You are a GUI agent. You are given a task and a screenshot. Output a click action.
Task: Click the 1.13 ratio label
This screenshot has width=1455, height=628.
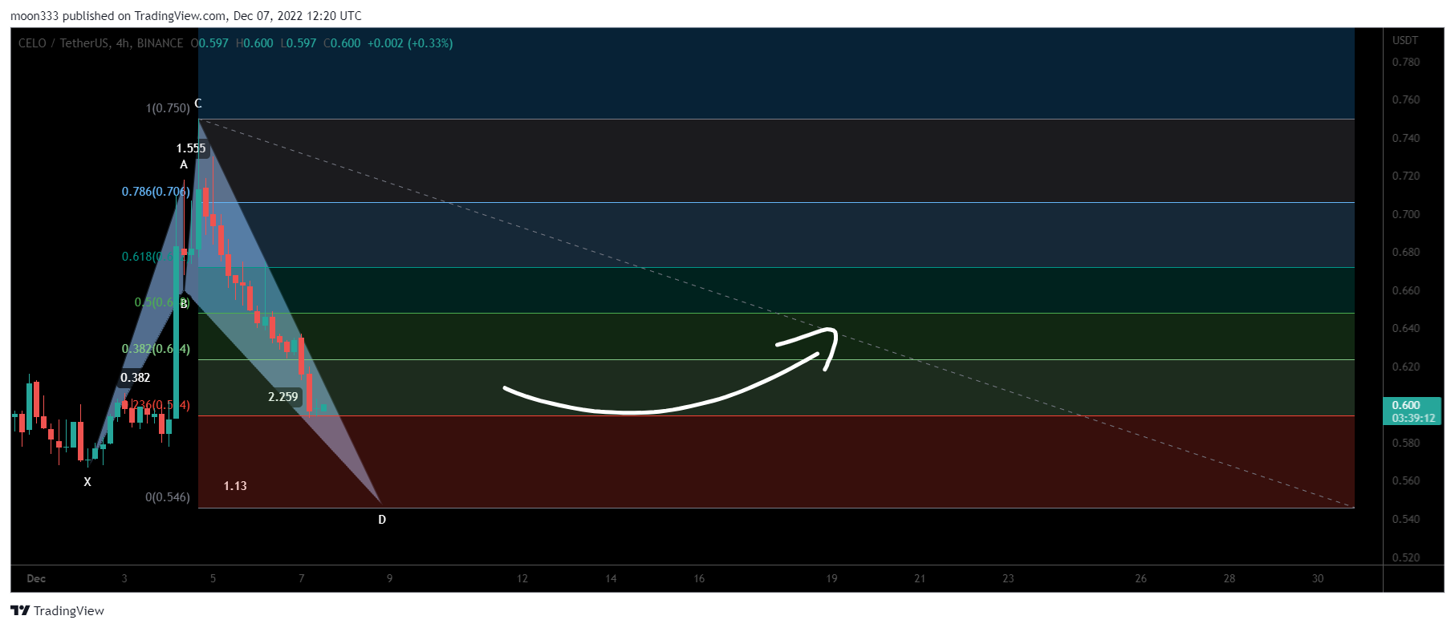(235, 486)
